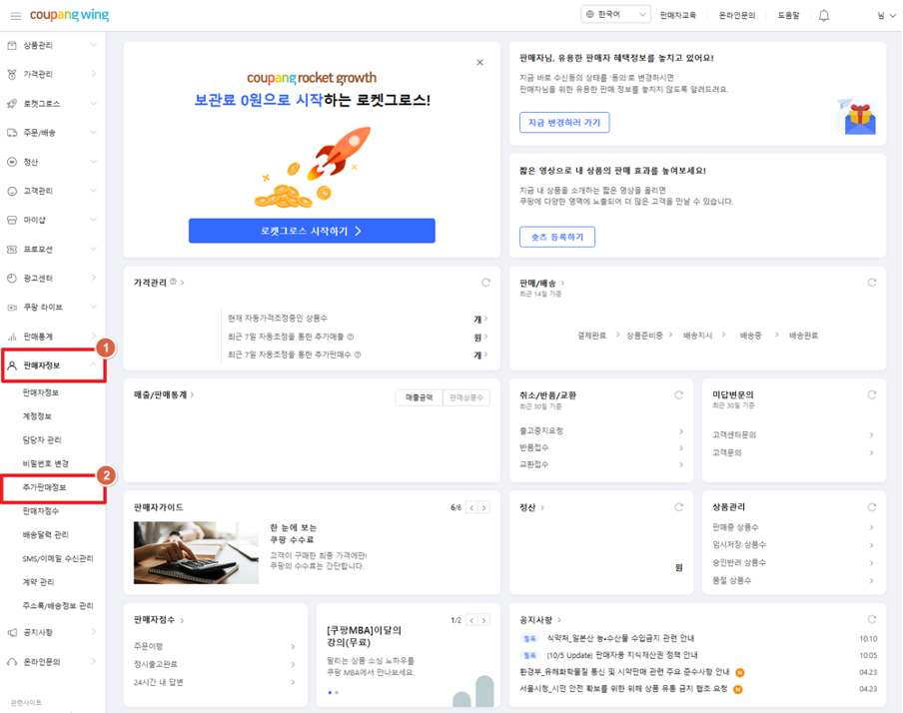903x713 pixels.
Task: Click the 가격관리 sidebar icon
Action: coord(12,74)
